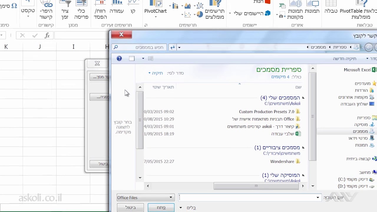
Task: Select the Office custom templates folder
Action: pyautogui.click(x=266, y=119)
